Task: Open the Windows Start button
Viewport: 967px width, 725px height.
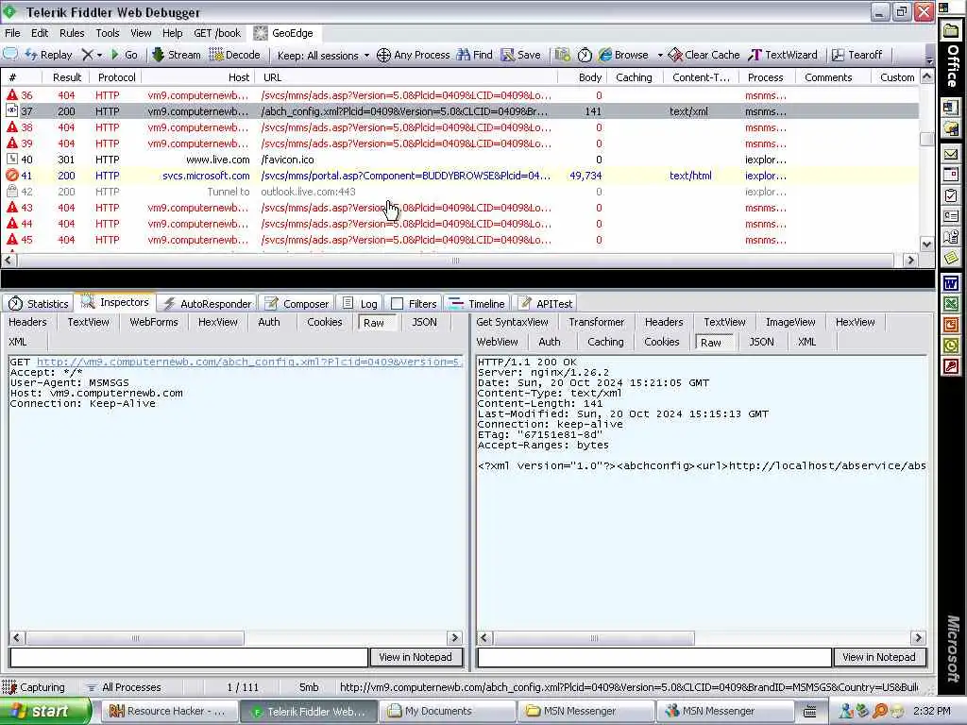Action: tap(45, 711)
